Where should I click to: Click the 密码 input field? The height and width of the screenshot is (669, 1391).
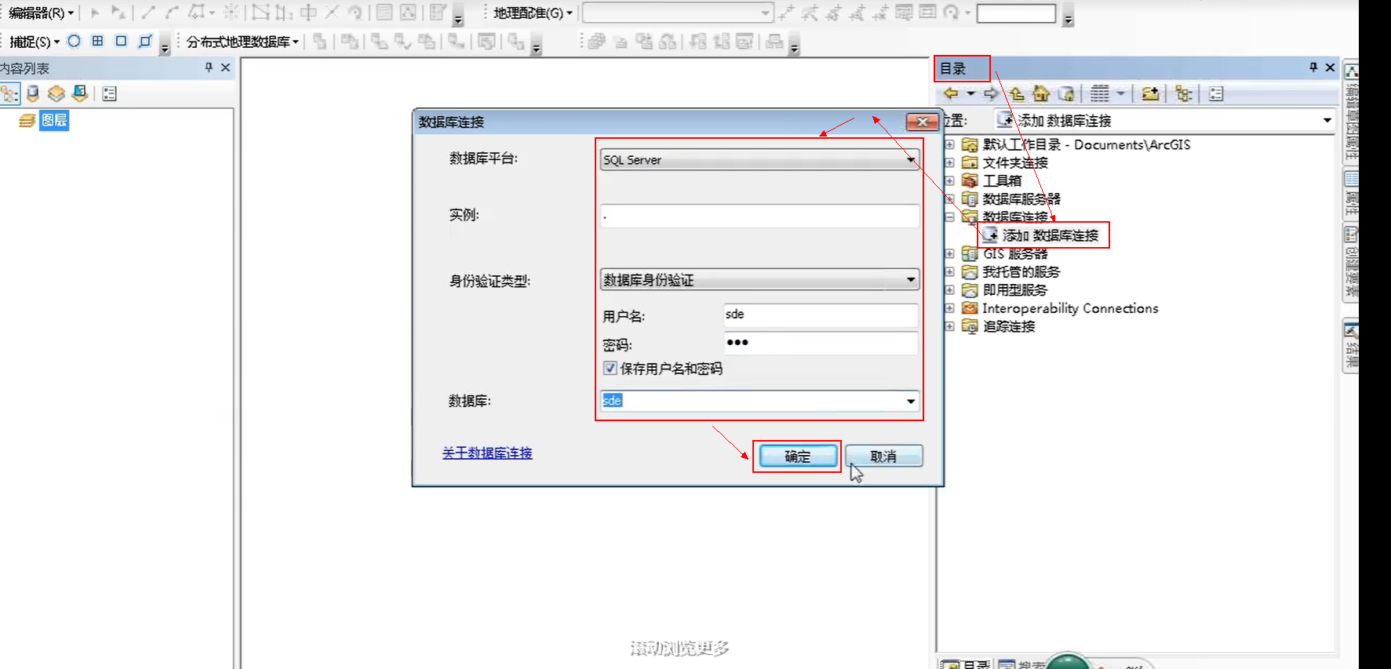click(821, 343)
